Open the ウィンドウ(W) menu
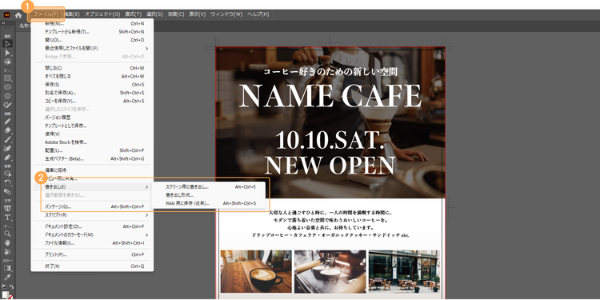600x300 pixels. pos(226,14)
